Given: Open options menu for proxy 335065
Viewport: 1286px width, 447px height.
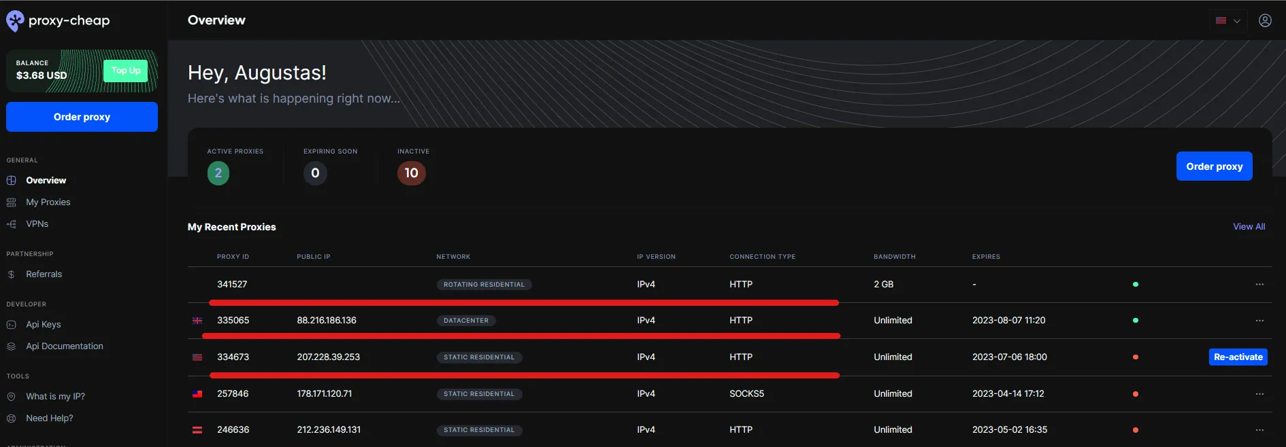Looking at the screenshot, I should (1259, 321).
